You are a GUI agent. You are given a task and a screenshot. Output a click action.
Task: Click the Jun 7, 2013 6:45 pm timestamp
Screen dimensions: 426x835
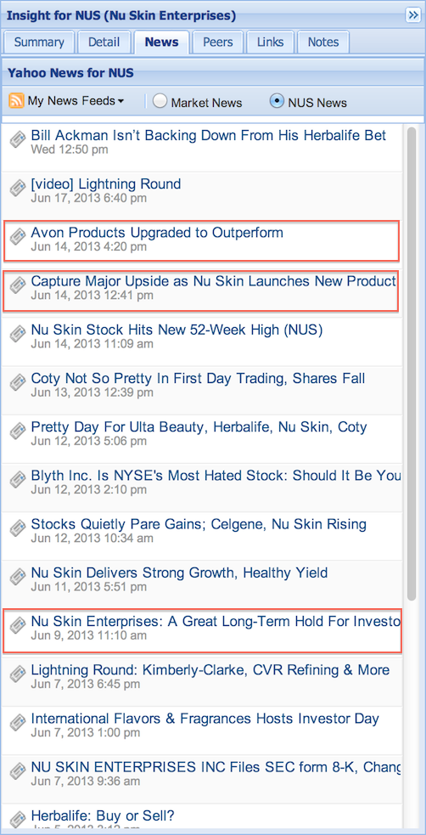(86, 684)
